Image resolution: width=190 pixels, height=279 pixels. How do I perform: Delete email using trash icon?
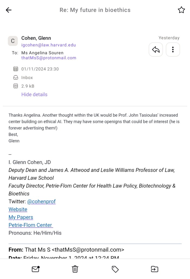click(75, 269)
